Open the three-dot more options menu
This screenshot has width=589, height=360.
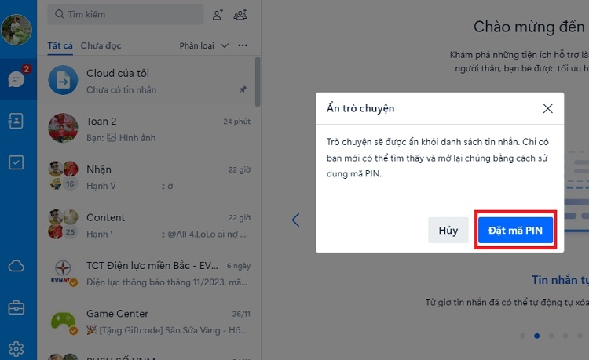[x=243, y=45]
